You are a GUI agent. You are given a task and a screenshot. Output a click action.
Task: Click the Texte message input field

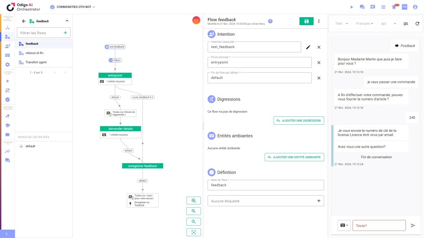point(379,225)
